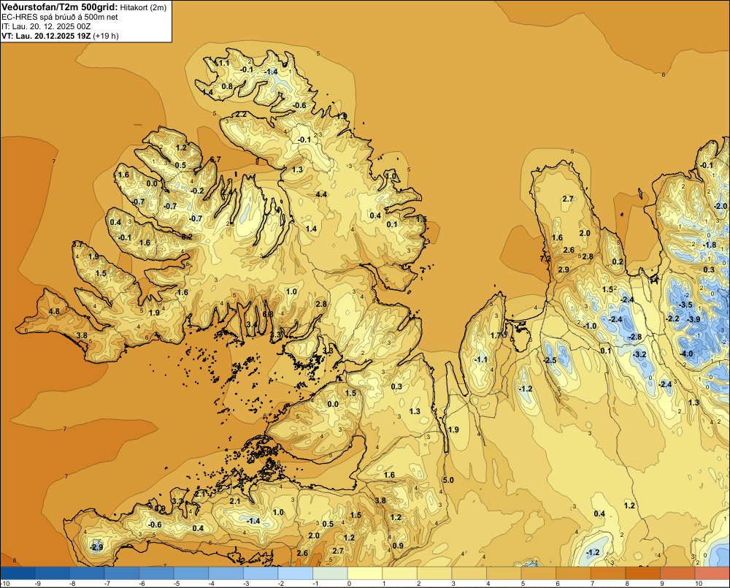Select the legend swatch between 6 and 7
Viewport: 730px width, 588px height.
pos(574,573)
